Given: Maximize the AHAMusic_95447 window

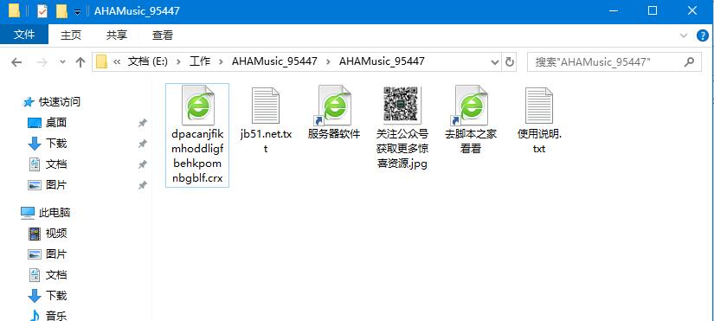Looking at the screenshot, I should coord(653,11).
